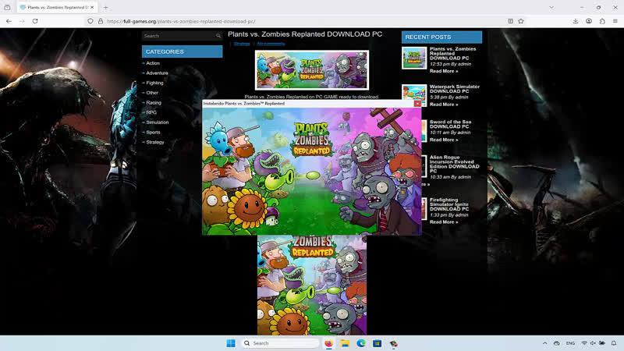
Task: Click the game cover image below installer
Action: click(311, 285)
